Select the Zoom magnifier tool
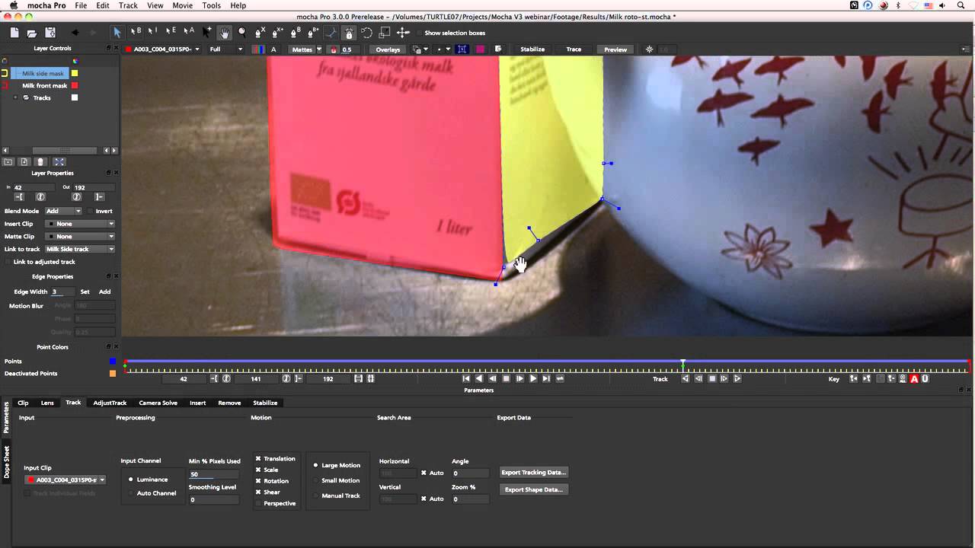Image resolution: width=975 pixels, height=548 pixels. coord(242,32)
